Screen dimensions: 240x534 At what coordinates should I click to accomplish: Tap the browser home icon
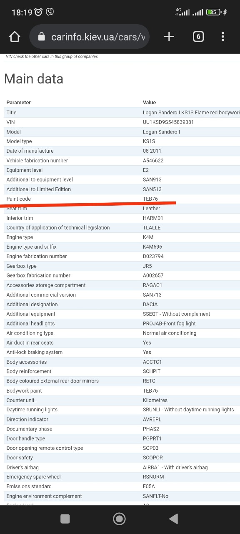[15, 37]
